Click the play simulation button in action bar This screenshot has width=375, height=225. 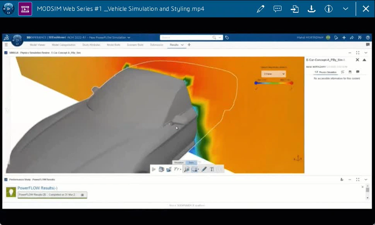[154, 169]
